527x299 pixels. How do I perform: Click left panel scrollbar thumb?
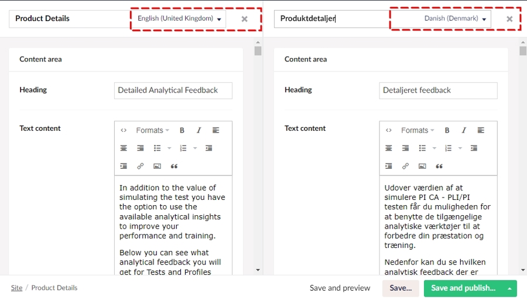[258, 51]
